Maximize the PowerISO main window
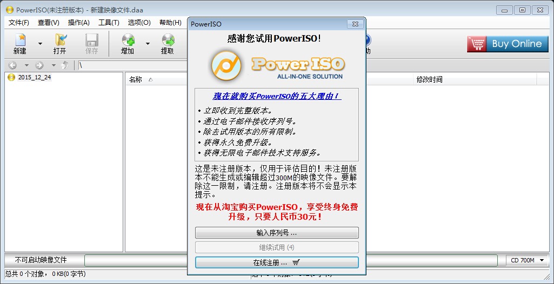The height and width of the screenshot is (284, 554). click(522, 10)
